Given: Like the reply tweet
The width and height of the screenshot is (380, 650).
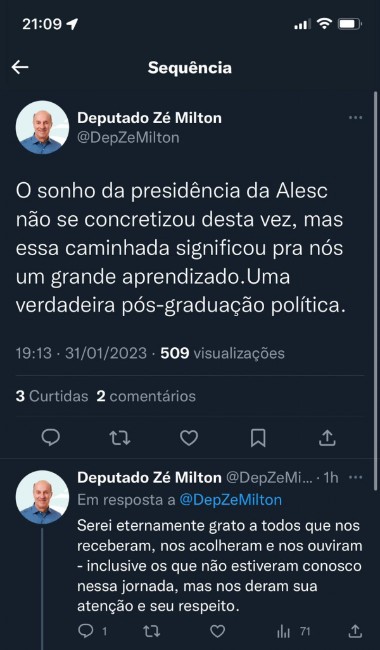Looking at the screenshot, I should (x=217, y=631).
